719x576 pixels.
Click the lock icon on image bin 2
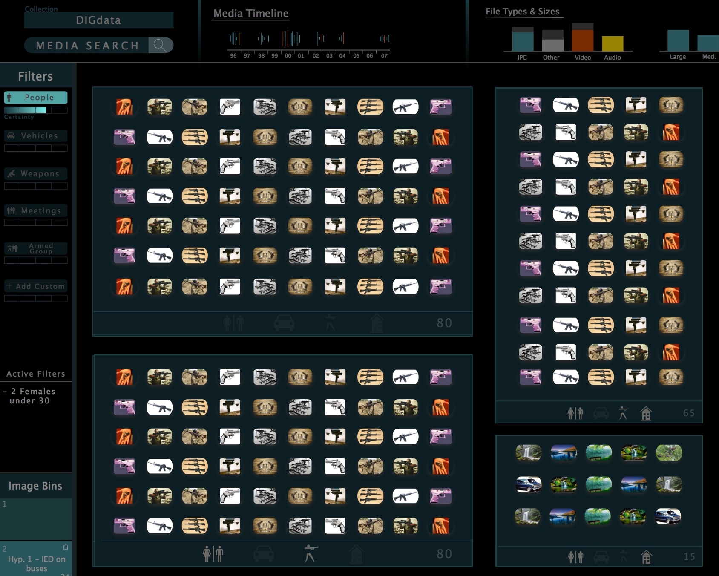(x=66, y=547)
